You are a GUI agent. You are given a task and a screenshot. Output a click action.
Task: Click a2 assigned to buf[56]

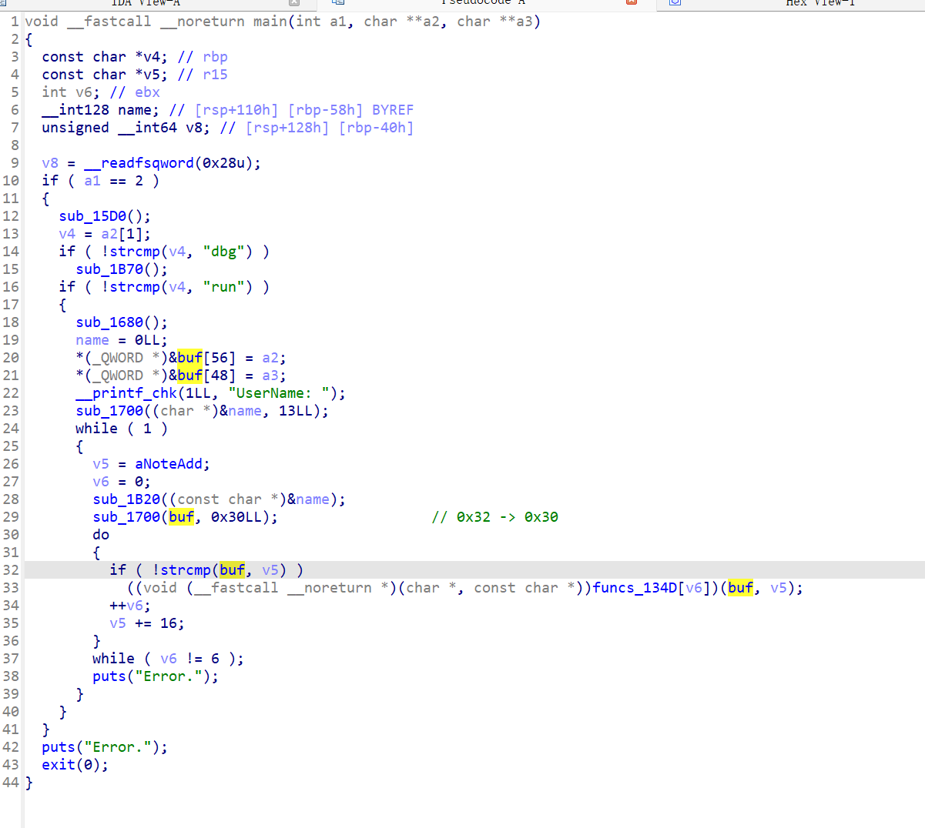coord(270,358)
